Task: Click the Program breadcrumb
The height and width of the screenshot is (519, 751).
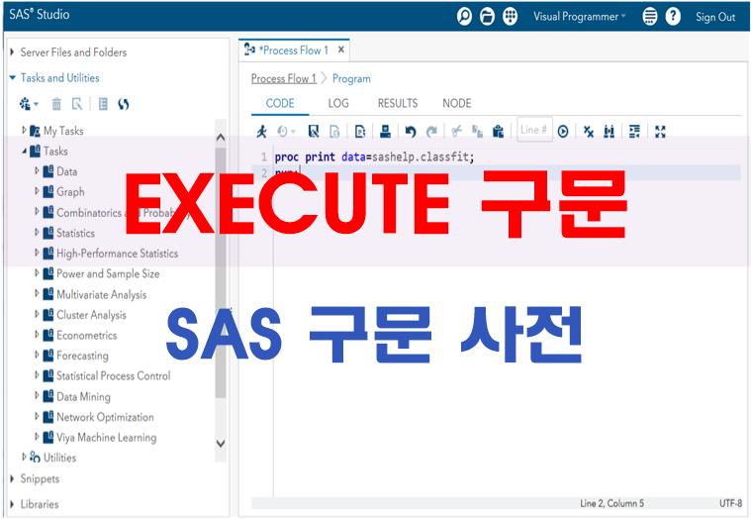Action: (351, 78)
